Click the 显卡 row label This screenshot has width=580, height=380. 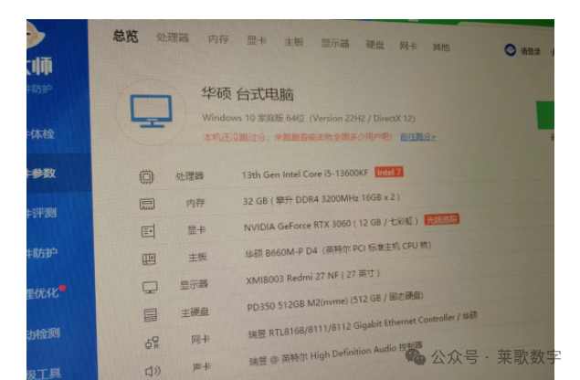(196, 230)
